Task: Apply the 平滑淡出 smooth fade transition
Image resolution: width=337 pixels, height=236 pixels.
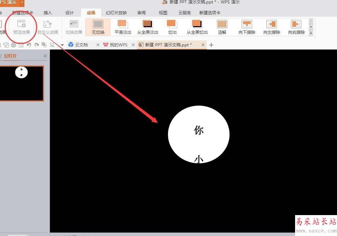Action: point(123,27)
